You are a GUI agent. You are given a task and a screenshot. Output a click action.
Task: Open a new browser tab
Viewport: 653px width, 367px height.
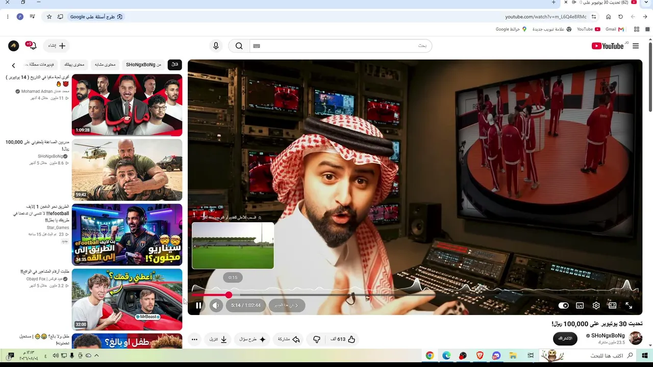(554, 3)
